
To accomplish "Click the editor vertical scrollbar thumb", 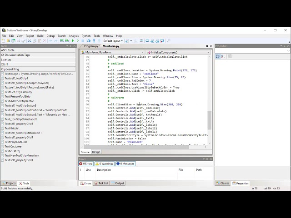I will [x=210, y=120].
